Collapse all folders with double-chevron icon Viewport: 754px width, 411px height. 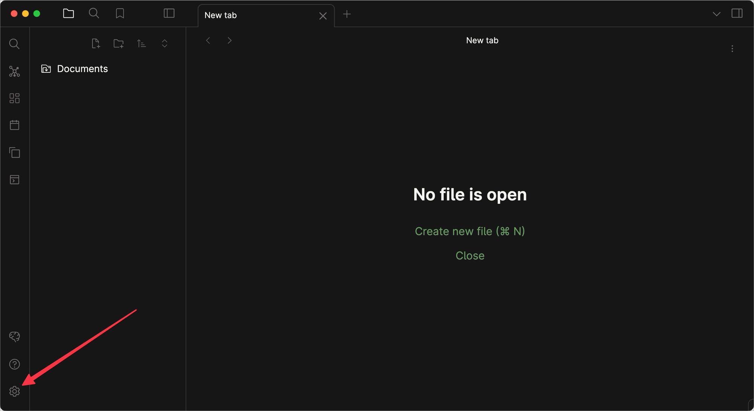click(x=164, y=43)
